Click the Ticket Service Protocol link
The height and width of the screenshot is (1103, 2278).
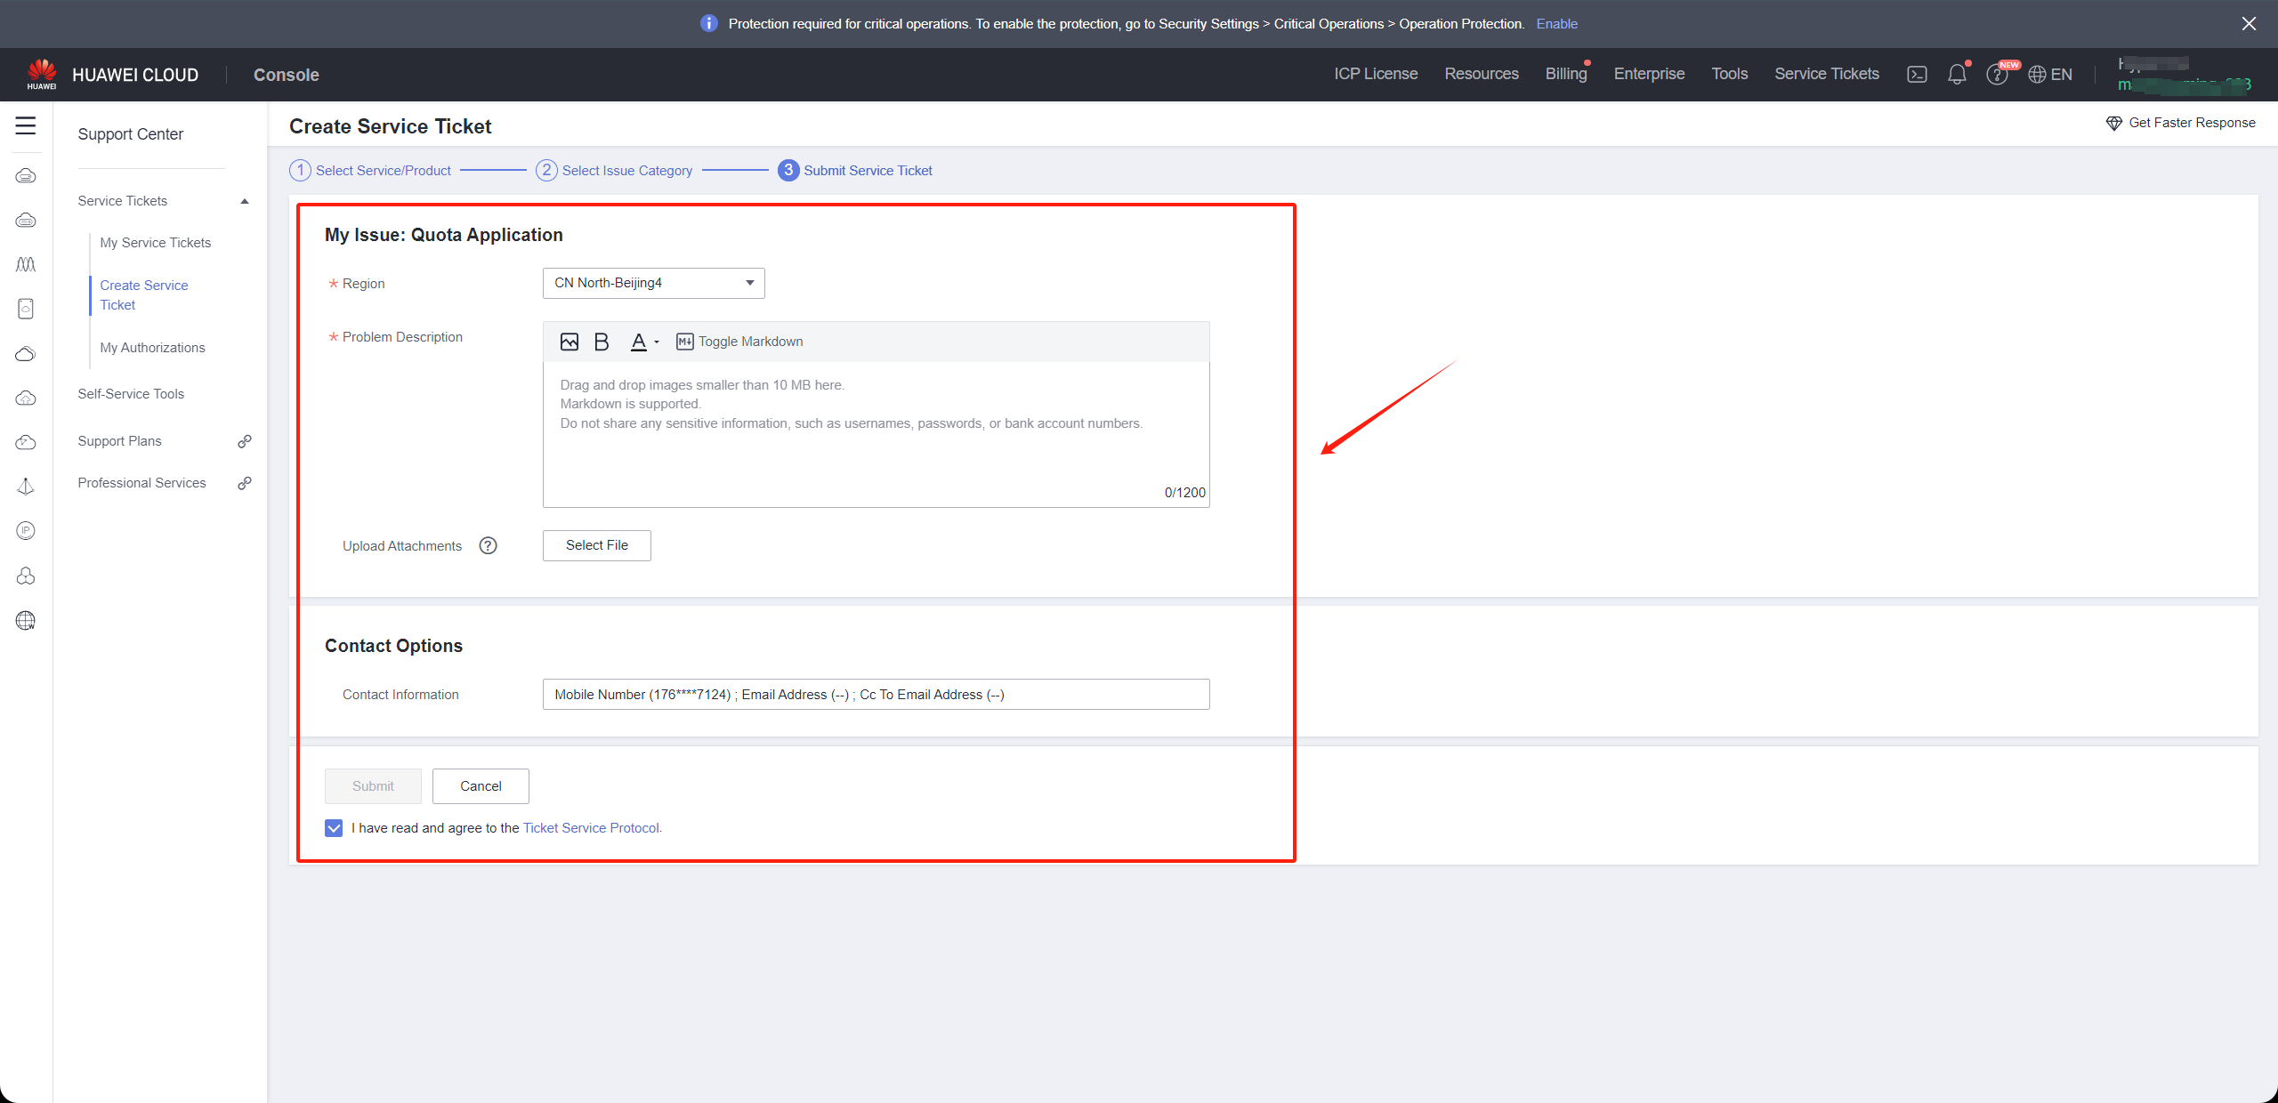click(x=590, y=827)
